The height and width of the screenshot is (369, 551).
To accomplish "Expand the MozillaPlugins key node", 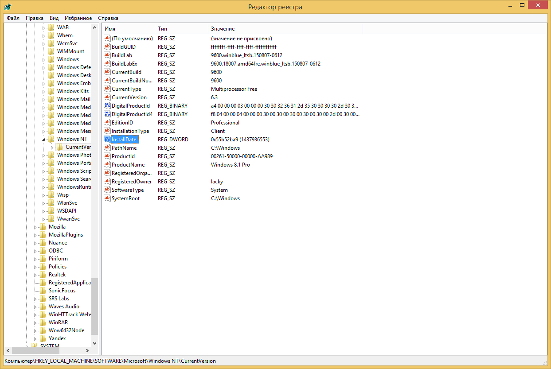I will coord(35,235).
